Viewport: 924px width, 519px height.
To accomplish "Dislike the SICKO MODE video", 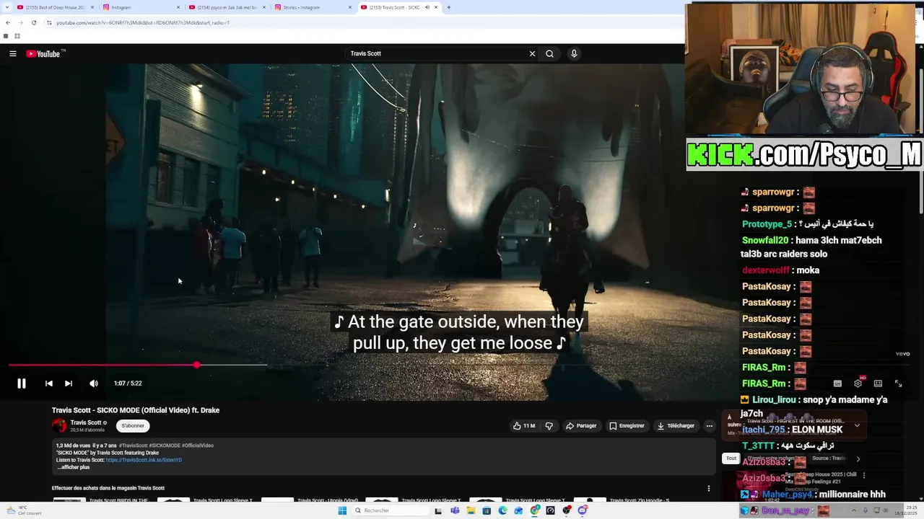I will coord(549,426).
